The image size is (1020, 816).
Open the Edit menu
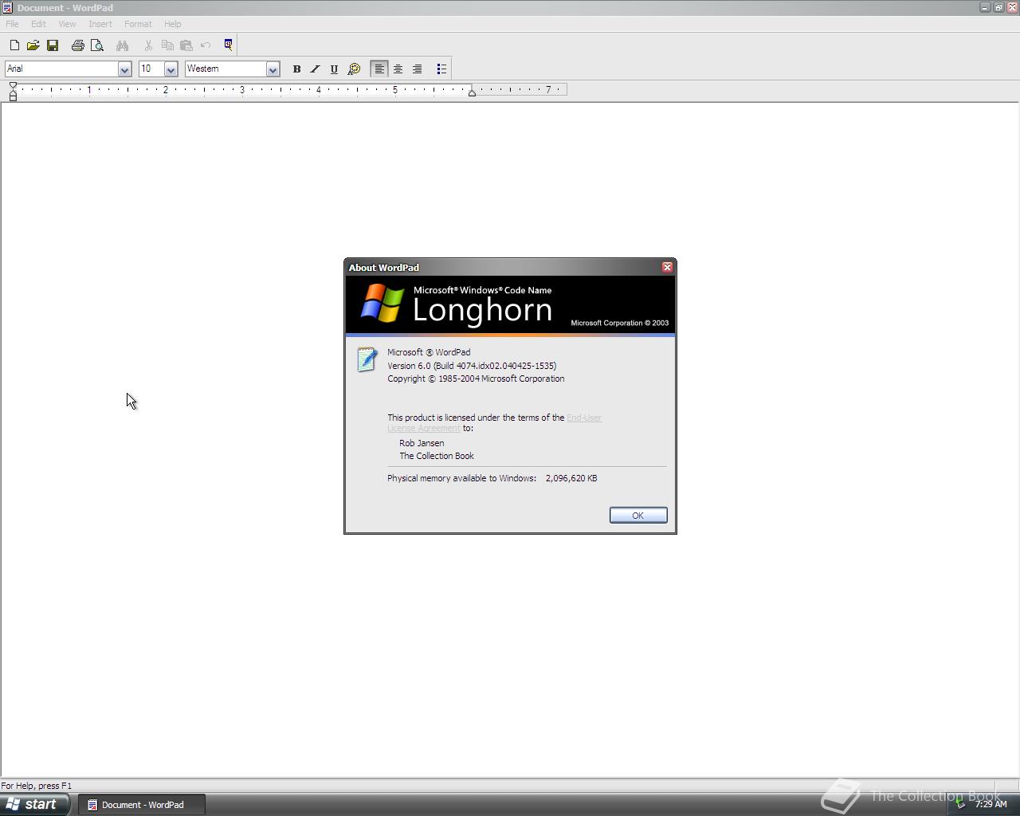click(x=38, y=24)
